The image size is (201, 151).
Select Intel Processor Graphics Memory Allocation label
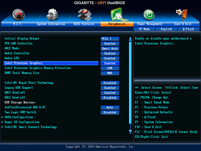(x=38, y=68)
